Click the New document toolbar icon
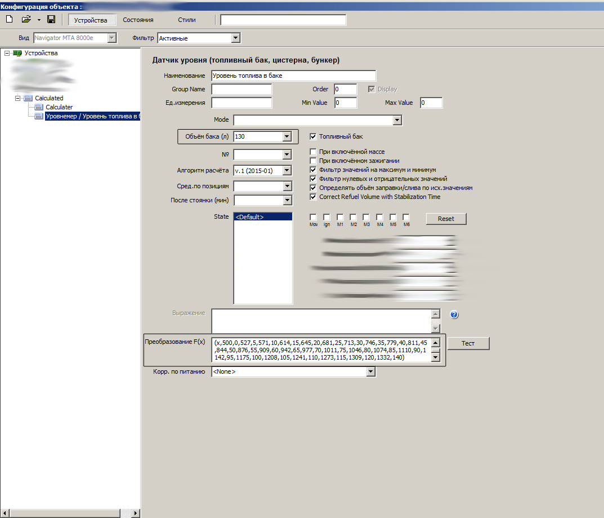The image size is (604, 518). tap(9, 20)
